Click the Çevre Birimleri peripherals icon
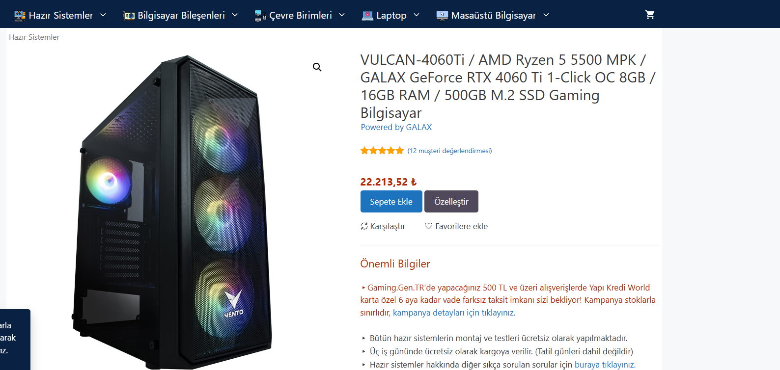 pyautogui.click(x=260, y=16)
